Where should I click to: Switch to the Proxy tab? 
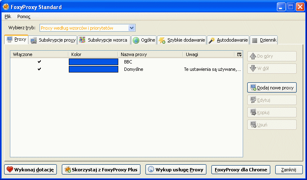pyautogui.click(x=16, y=40)
